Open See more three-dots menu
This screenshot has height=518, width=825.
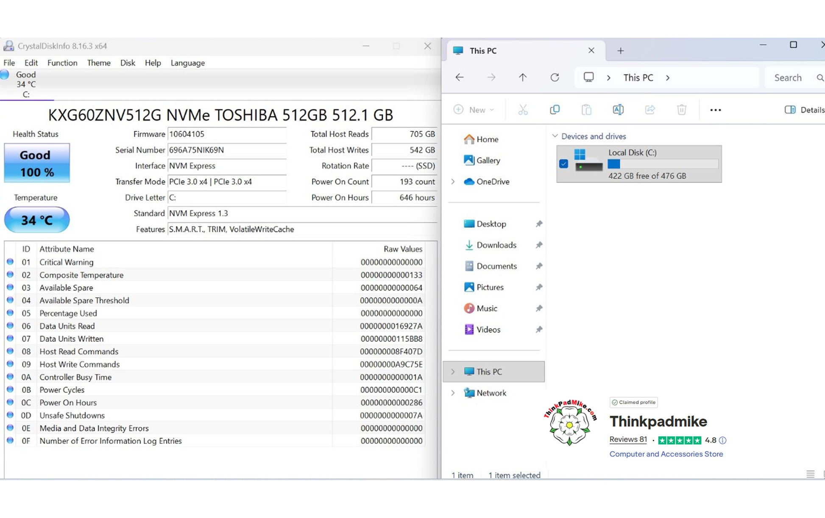pos(715,110)
